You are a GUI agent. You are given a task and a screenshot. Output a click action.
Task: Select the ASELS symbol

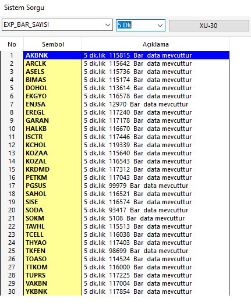point(35,72)
